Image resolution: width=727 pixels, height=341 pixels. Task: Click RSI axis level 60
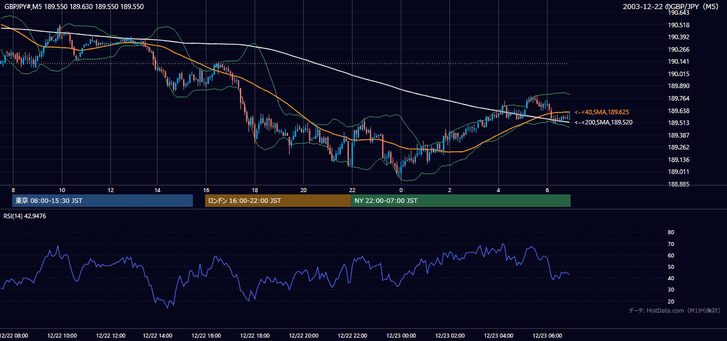click(671, 255)
